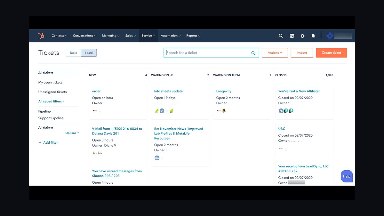Click the CLOSED column header
This screenshot has height=216, width=384.
point(281,75)
